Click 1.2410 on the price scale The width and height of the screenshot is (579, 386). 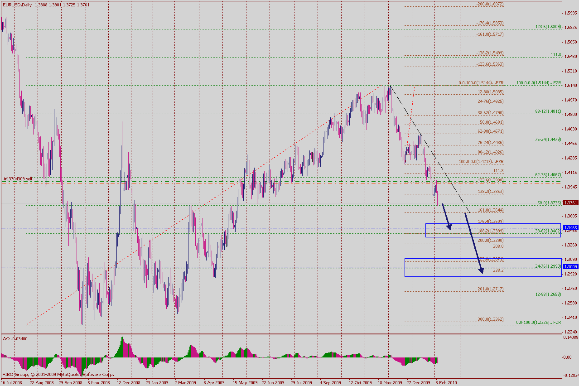point(570,318)
